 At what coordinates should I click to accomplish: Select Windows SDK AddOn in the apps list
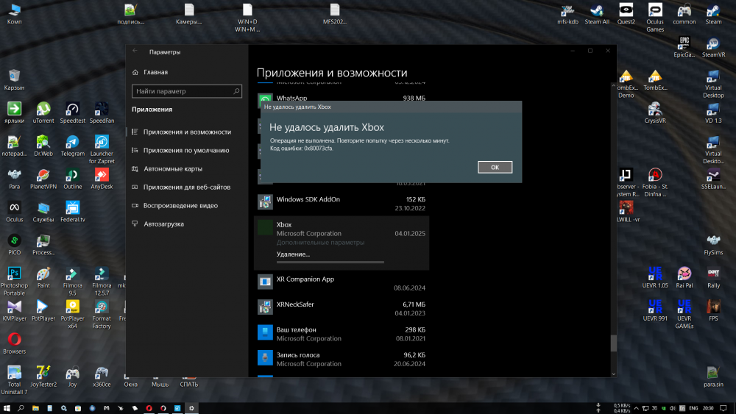(x=342, y=204)
